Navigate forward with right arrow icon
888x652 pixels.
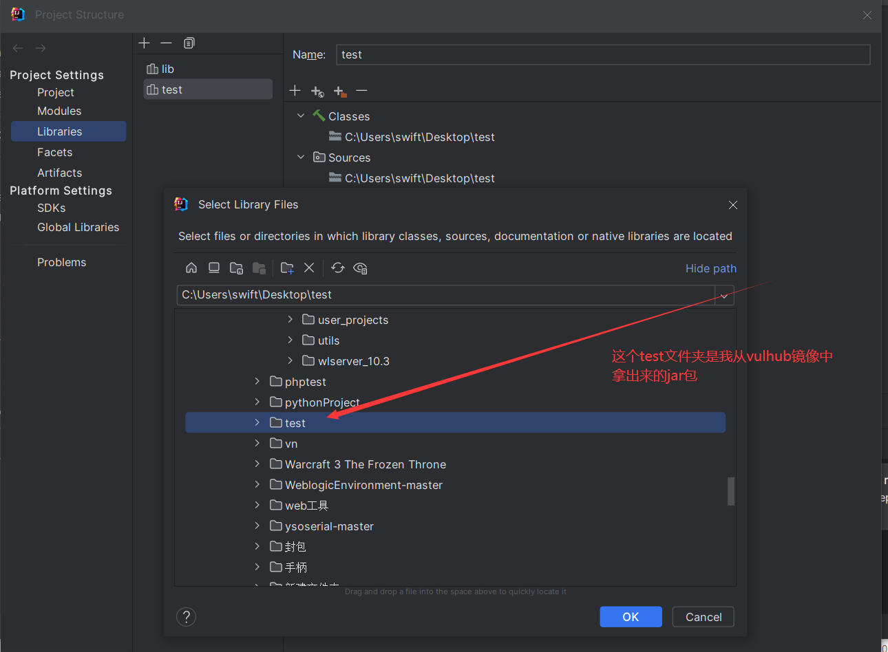pyautogui.click(x=41, y=47)
